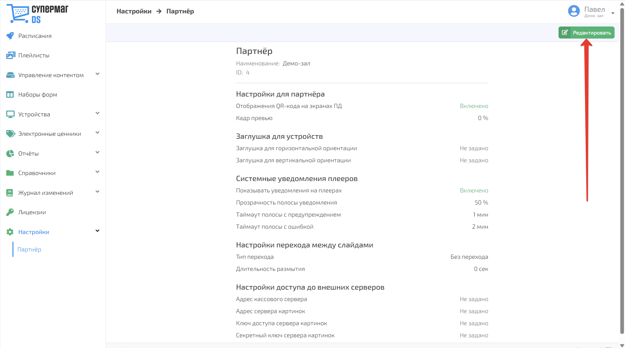Expand the Журнал изменений chevron
The image size is (625, 348).
[x=97, y=192]
